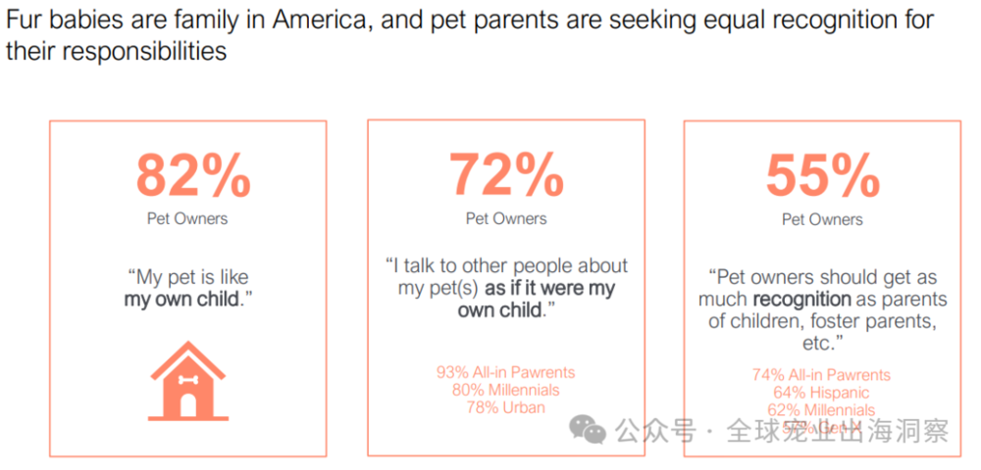Click "78% Urban" text
Image resolution: width=981 pixels, height=470 pixels.
pos(506,407)
